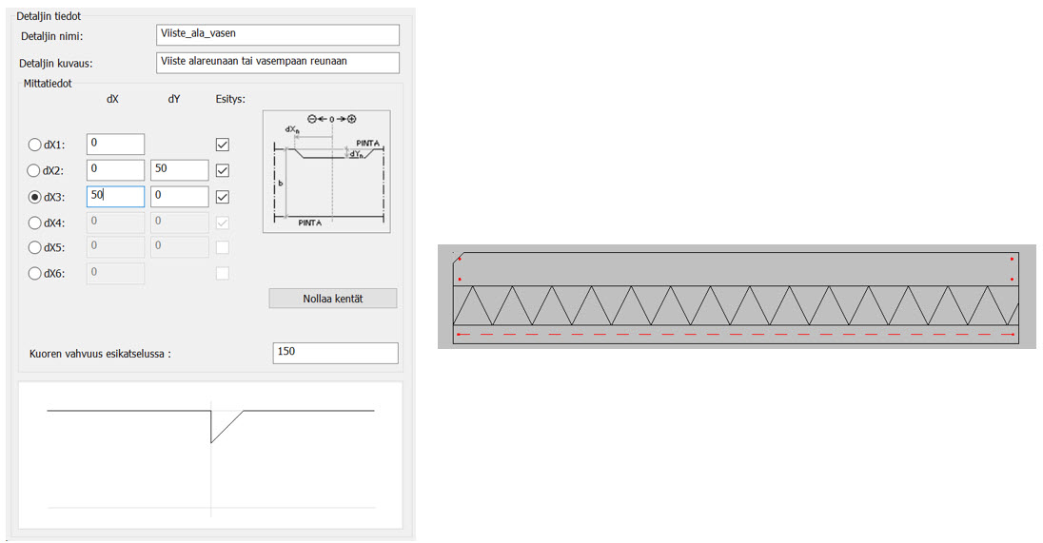This screenshot has width=1043, height=543.
Task: Select the dX1 radio button
Action: (x=35, y=145)
